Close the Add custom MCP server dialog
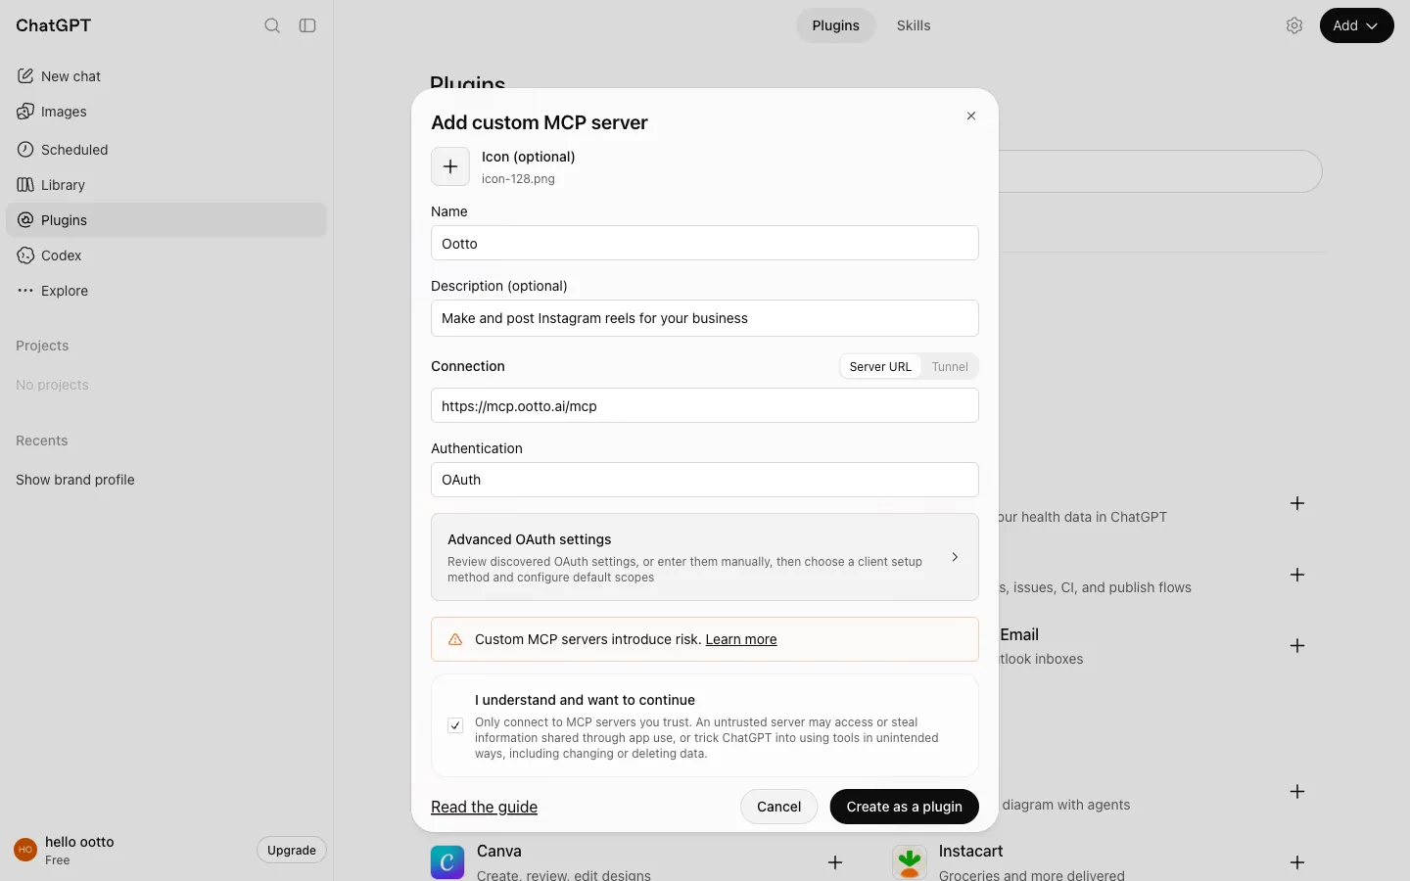The height and width of the screenshot is (881, 1410). point(971,116)
